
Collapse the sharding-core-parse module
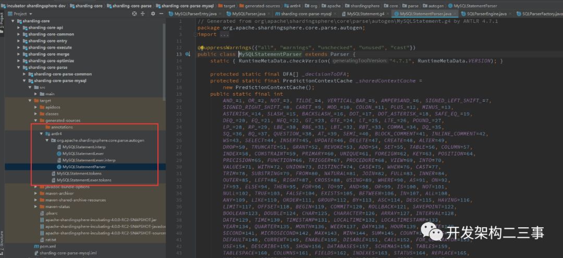(x=19, y=68)
